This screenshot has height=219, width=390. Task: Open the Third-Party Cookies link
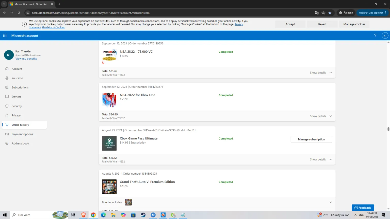pyautogui.click(x=53, y=28)
